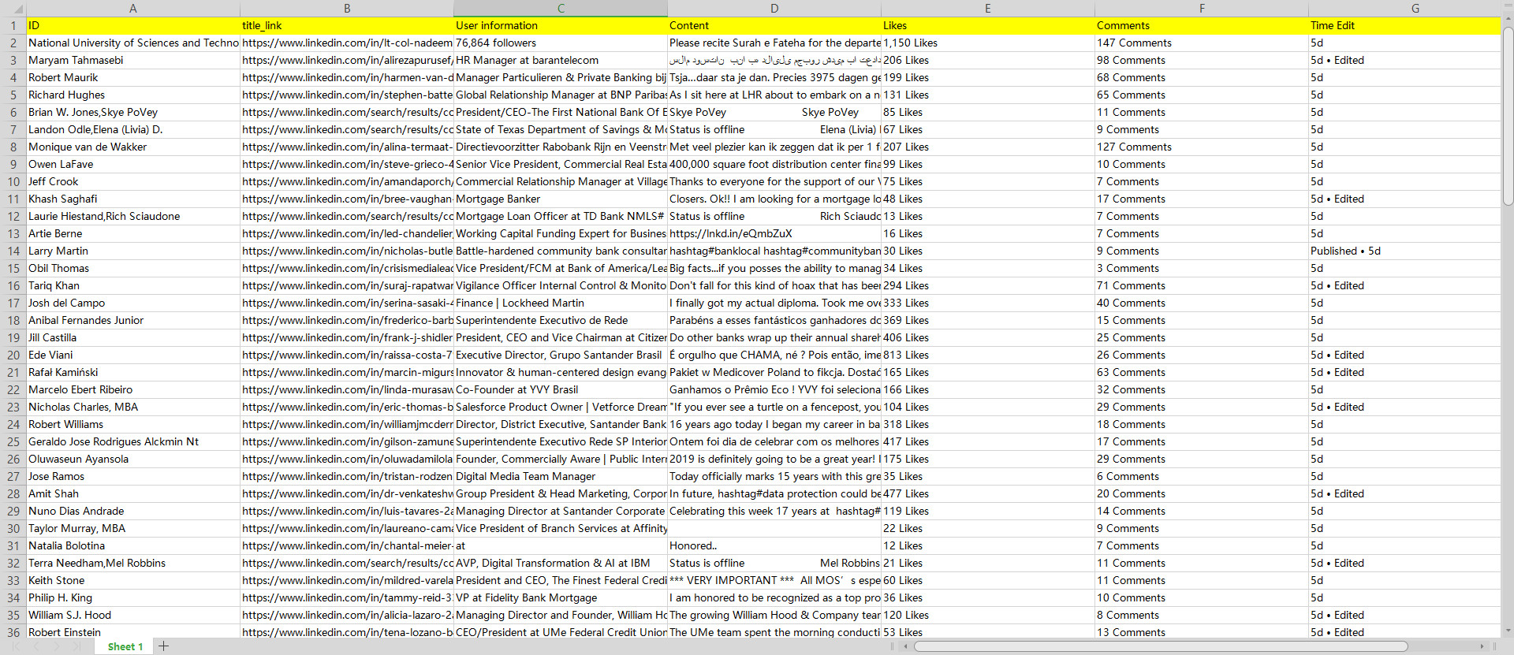Screen dimensions: 1514x655
Task: Select the 'Oluwaseun Ayansola' cell
Action: click(133, 459)
